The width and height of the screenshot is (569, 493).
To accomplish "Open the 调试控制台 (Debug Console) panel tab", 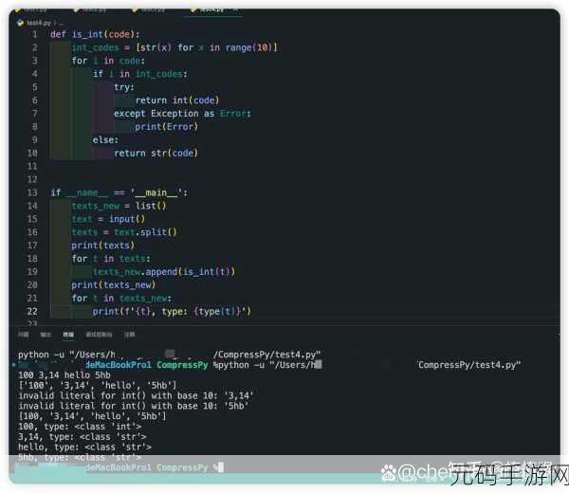I will coord(99,335).
